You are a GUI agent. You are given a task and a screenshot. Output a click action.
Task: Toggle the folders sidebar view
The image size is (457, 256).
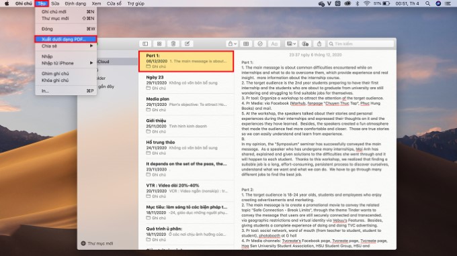coord(145,44)
